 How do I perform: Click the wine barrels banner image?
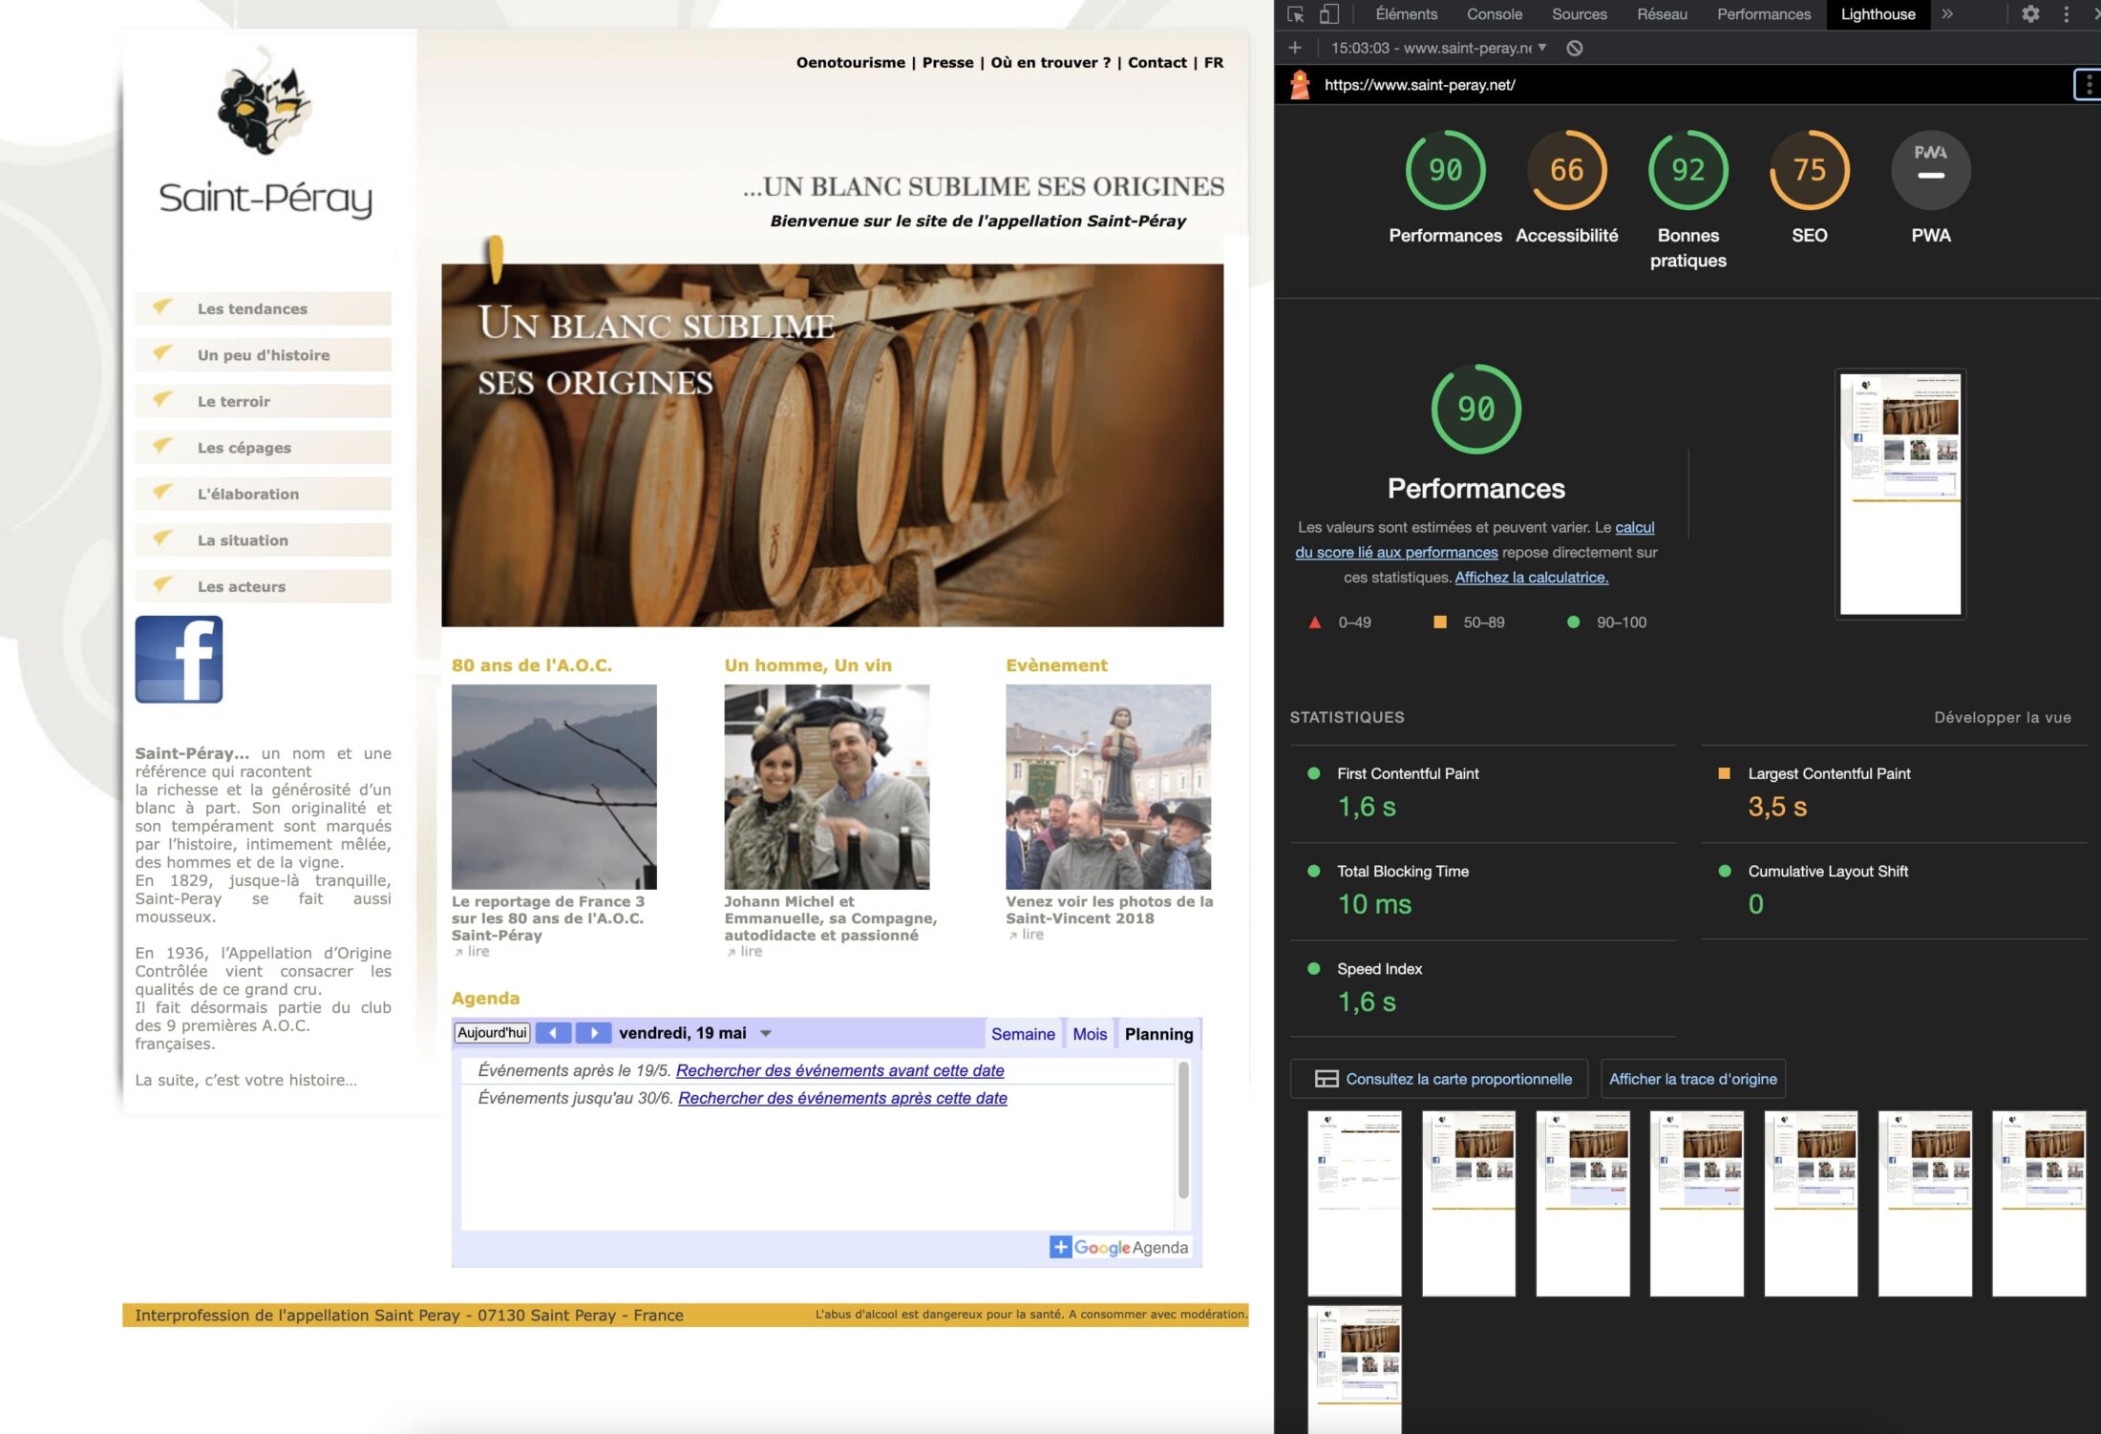(x=832, y=445)
